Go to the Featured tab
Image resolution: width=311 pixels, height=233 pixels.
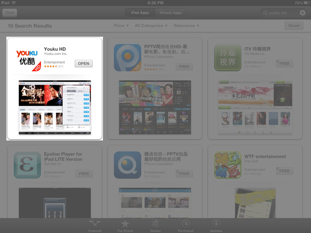(95, 226)
